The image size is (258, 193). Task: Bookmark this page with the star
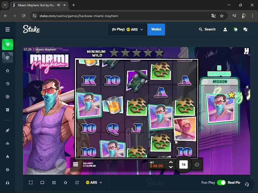(x=222, y=16)
